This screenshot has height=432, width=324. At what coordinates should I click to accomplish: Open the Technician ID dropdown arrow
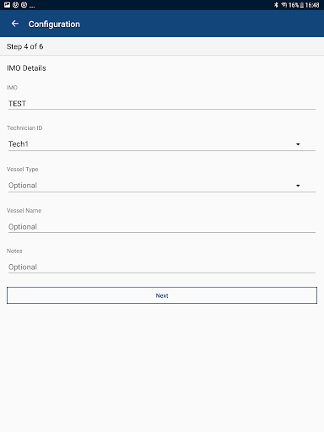298,144
